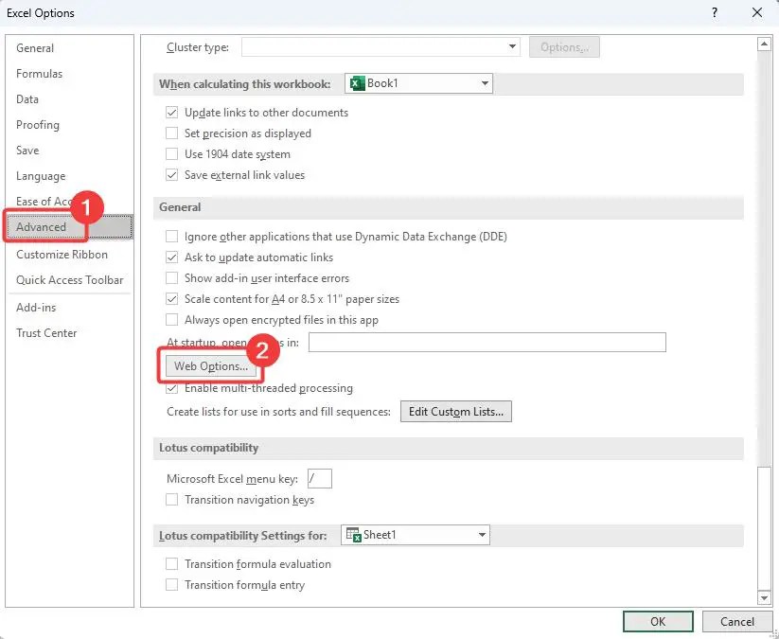Enable Use 1904 date system
Screen dimensions: 779x639
pos(171,154)
